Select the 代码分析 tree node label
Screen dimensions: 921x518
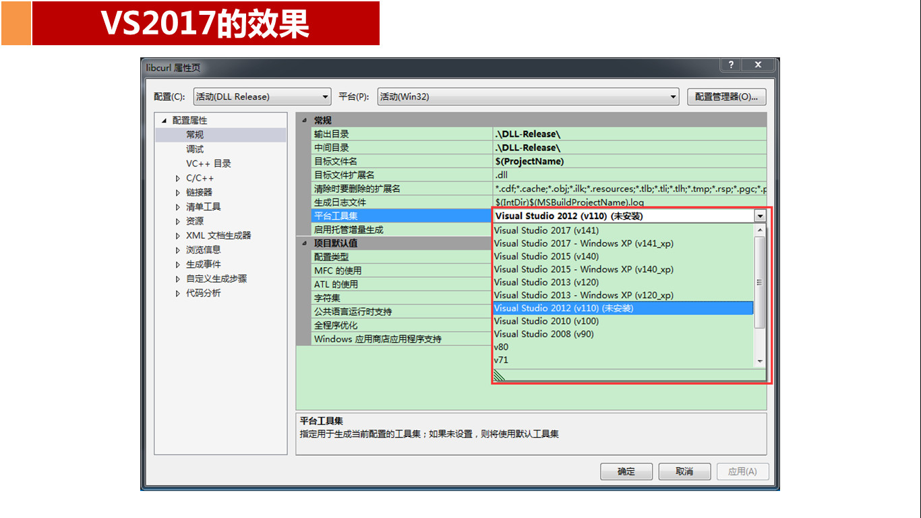(204, 293)
